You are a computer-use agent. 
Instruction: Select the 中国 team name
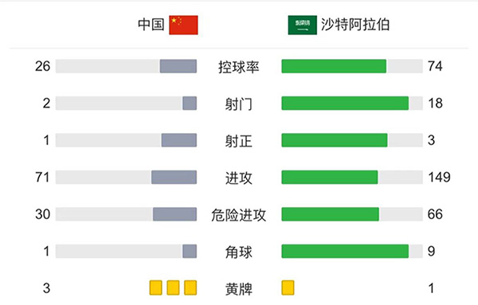tap(151, 25)
